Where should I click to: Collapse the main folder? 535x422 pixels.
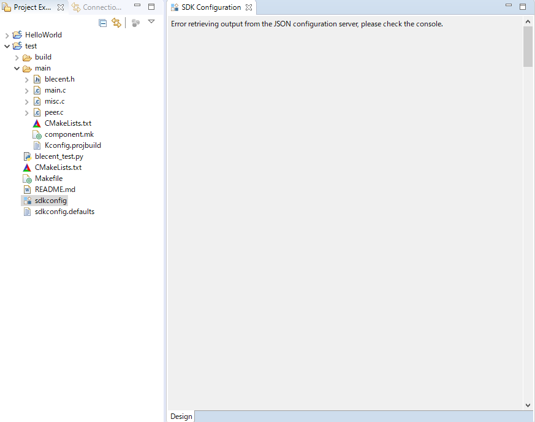click(17, 68)
